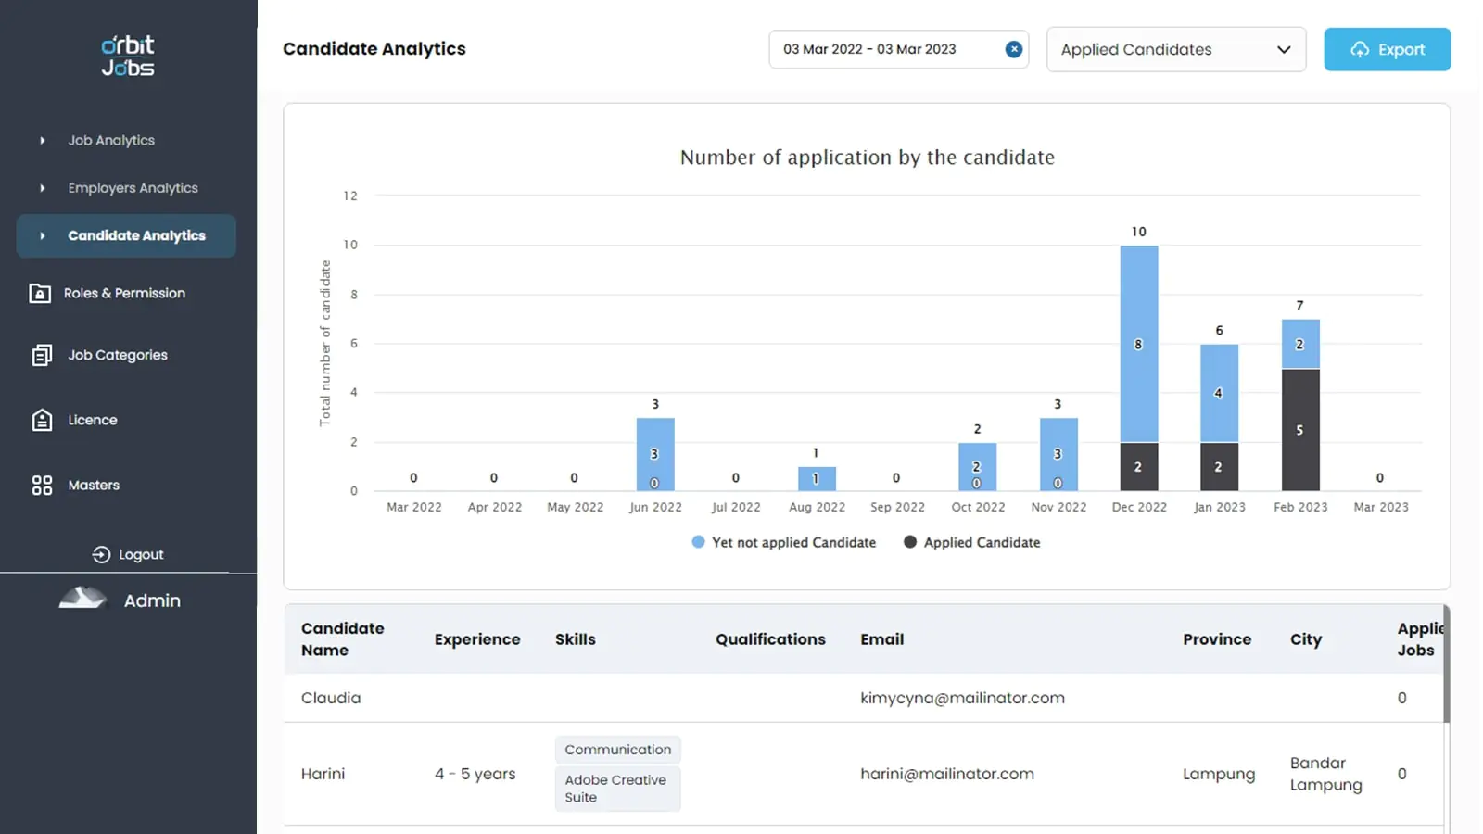1483x834 pixels.
Task: Click the Jun 2022 bar
Action: 655,454
